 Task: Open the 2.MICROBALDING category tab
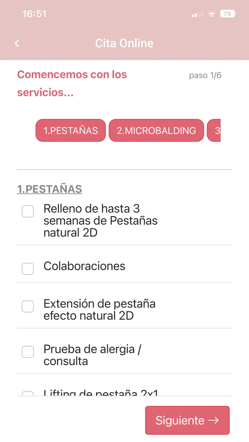tap(156, 130)
